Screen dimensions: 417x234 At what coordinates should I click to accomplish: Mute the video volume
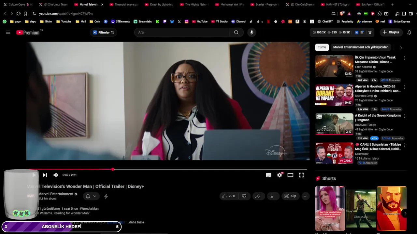(x=56, y=175)
